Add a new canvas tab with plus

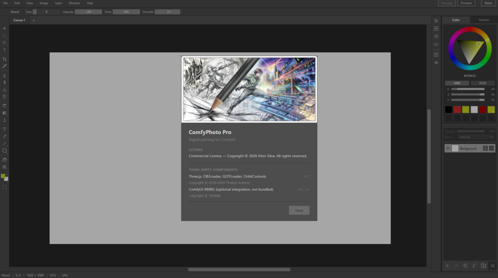pos(34,21)
